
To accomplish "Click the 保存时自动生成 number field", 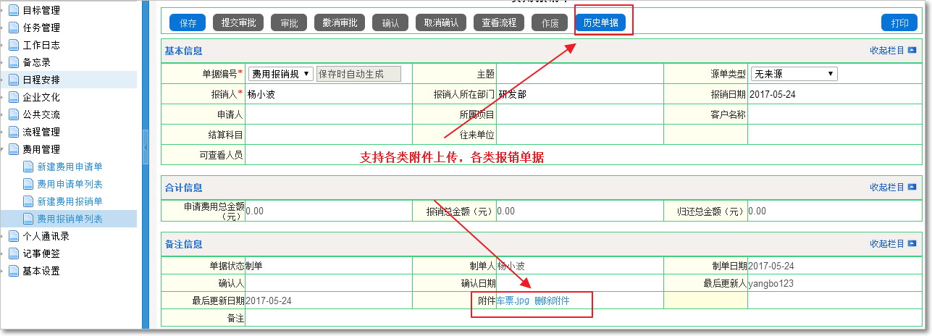I will pyautogui.click(x=358, y=74).
